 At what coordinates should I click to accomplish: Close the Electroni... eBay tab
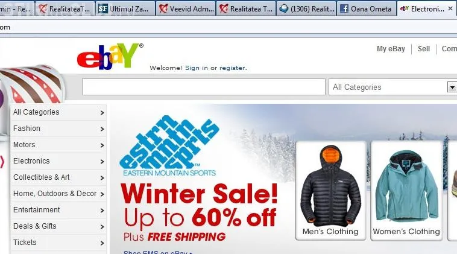point(450,8)
